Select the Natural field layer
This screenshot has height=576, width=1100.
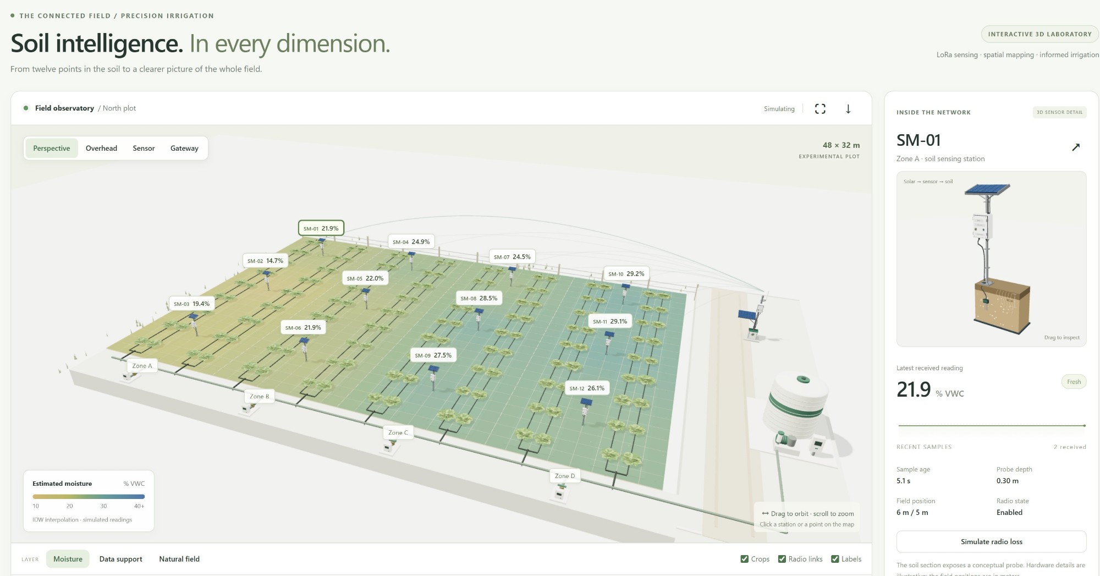[x=179, y=559]
